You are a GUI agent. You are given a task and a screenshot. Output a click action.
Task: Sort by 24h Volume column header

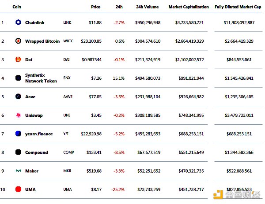[148, 7]
